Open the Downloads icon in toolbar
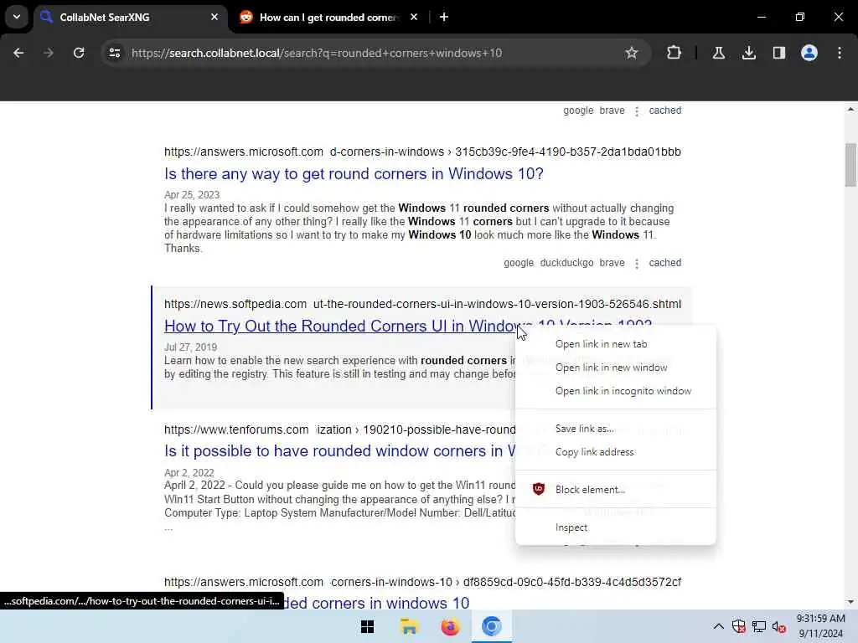This screenshot has width=858, height=643. [748, 53]
